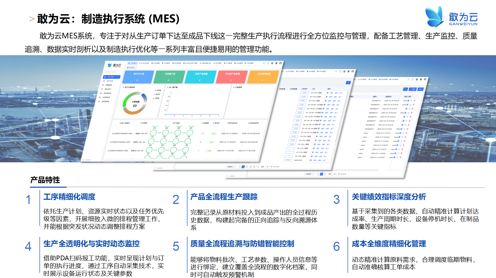The image size is (496, 278).
Task: Delete the record created 2025-01-17 14:15:54
Action: click(401, 158)
